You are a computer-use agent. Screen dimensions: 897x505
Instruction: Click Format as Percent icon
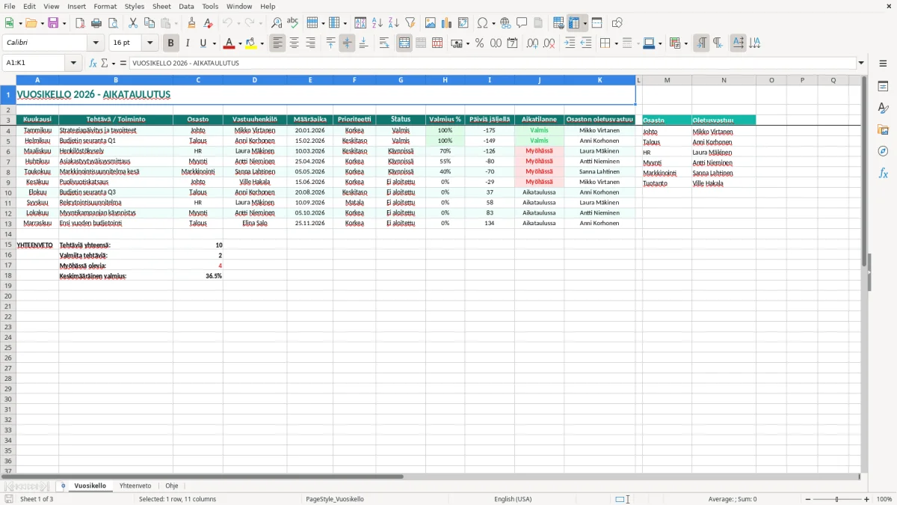point(480,43)
